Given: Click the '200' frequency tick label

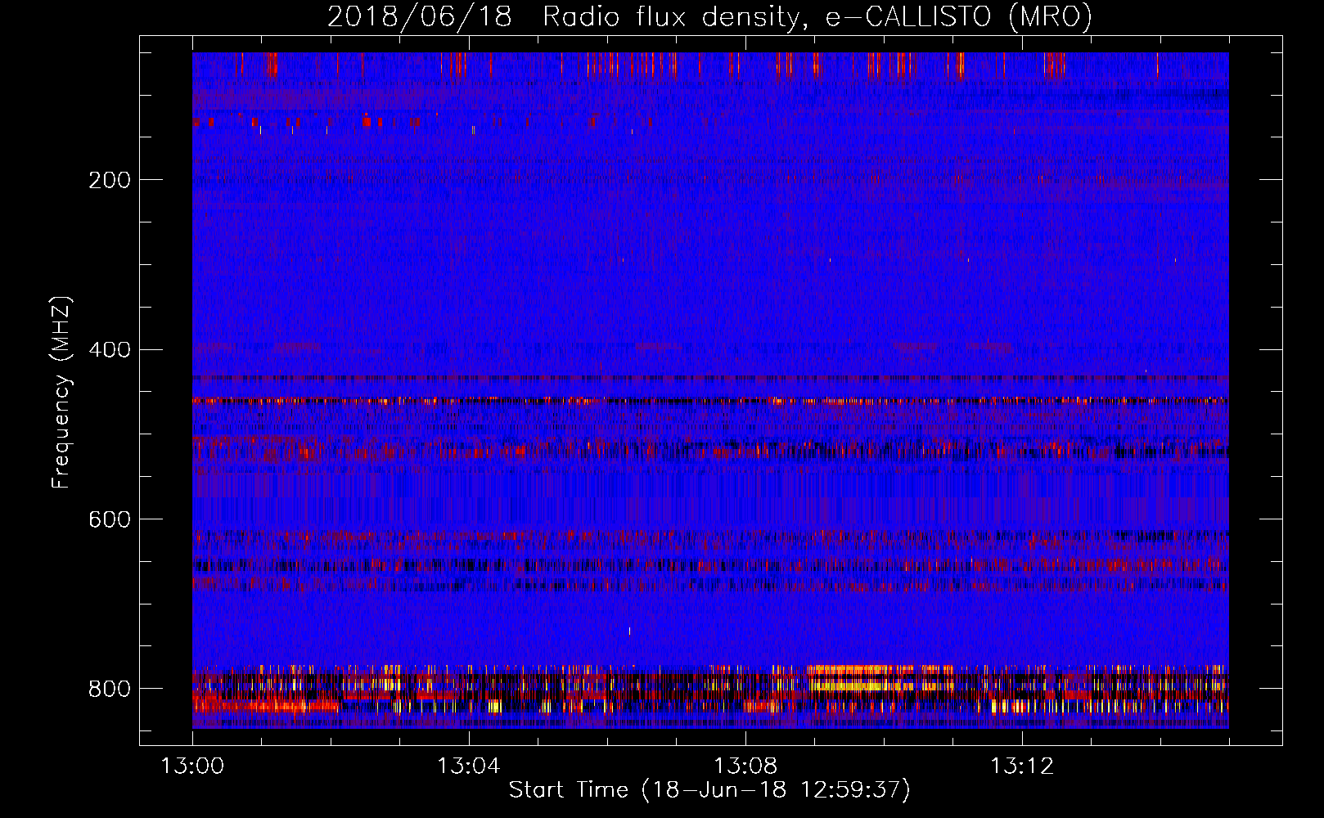Looking at the screenshot, I should click(x=110, y=180).
